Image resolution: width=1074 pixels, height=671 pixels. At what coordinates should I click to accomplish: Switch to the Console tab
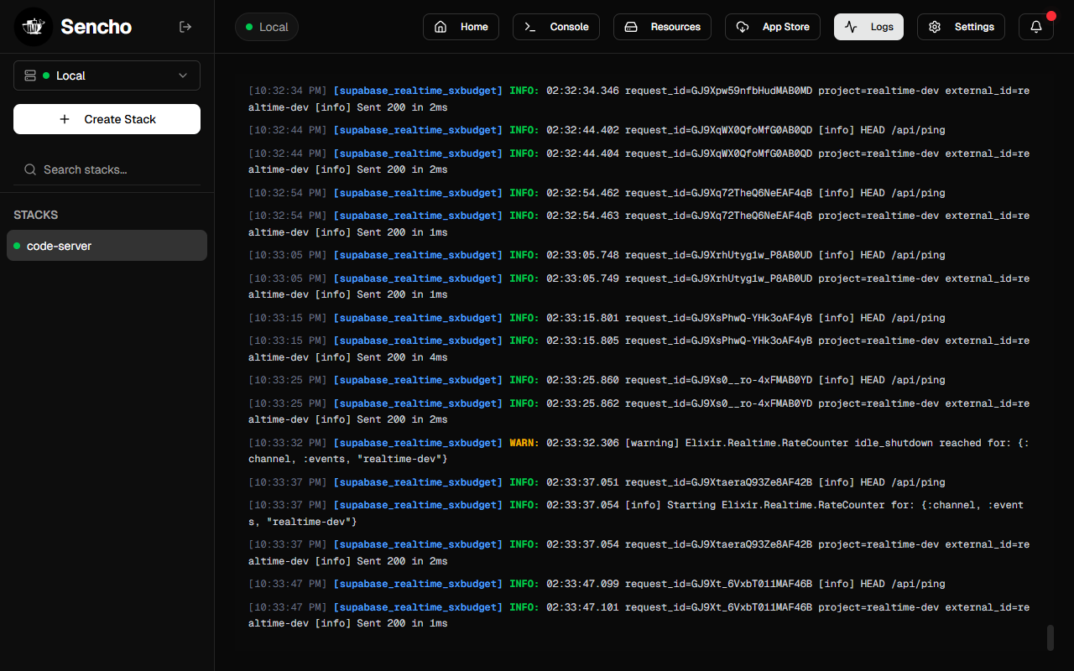click(556, 27)
